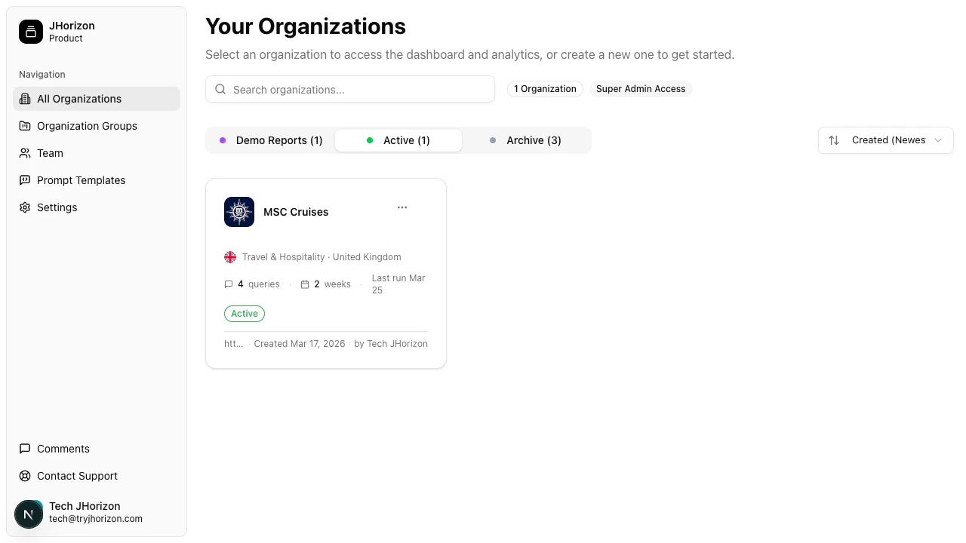Open Settings via the gear icon
This screenshot has width=966, height=543.
[x=25, y=207]
